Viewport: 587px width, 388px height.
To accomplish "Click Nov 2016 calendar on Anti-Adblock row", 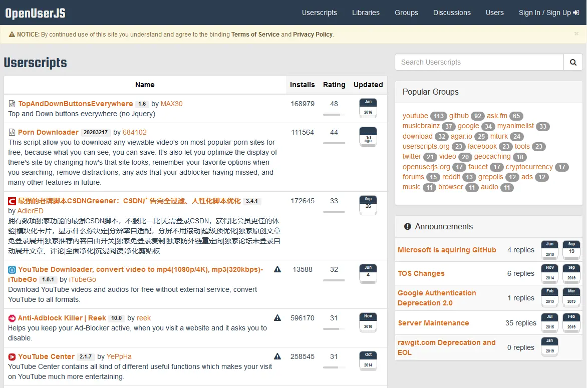I will click(368, 322).
